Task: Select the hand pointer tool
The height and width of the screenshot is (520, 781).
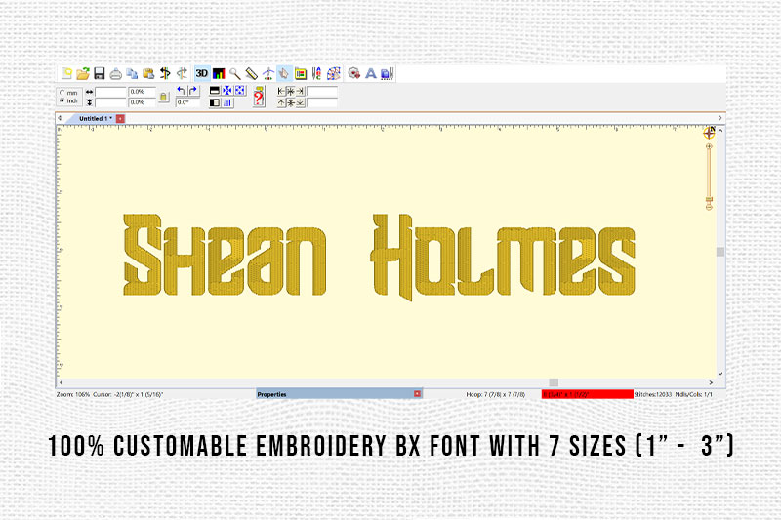Action: click(284, 73)
